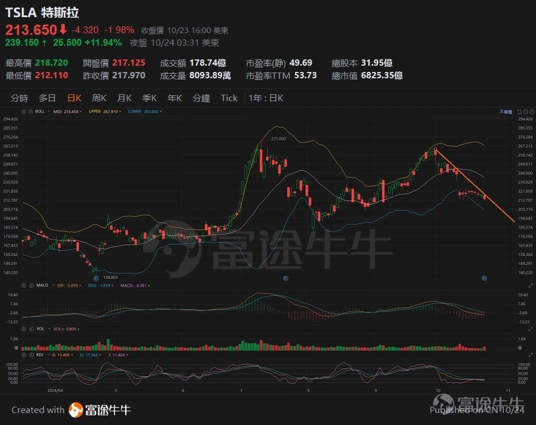Click the event marker icon near month 8

[x=286, y=278]
